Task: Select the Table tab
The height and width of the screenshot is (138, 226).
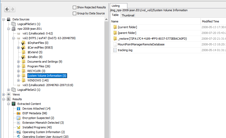Action: [115, 15]
